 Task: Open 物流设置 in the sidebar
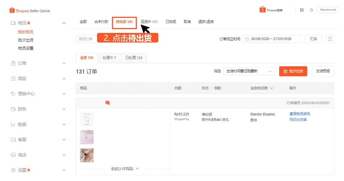pyautogui.click(x=26, y=48)
